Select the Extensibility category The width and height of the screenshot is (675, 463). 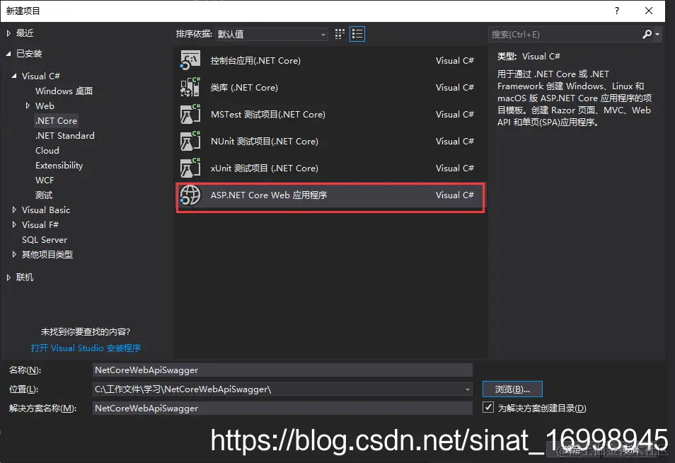point(59,166)
